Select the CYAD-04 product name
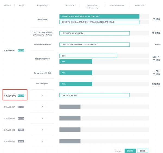Image resolution: width=163 pixels, height=153 pixels. click(9, 130)
